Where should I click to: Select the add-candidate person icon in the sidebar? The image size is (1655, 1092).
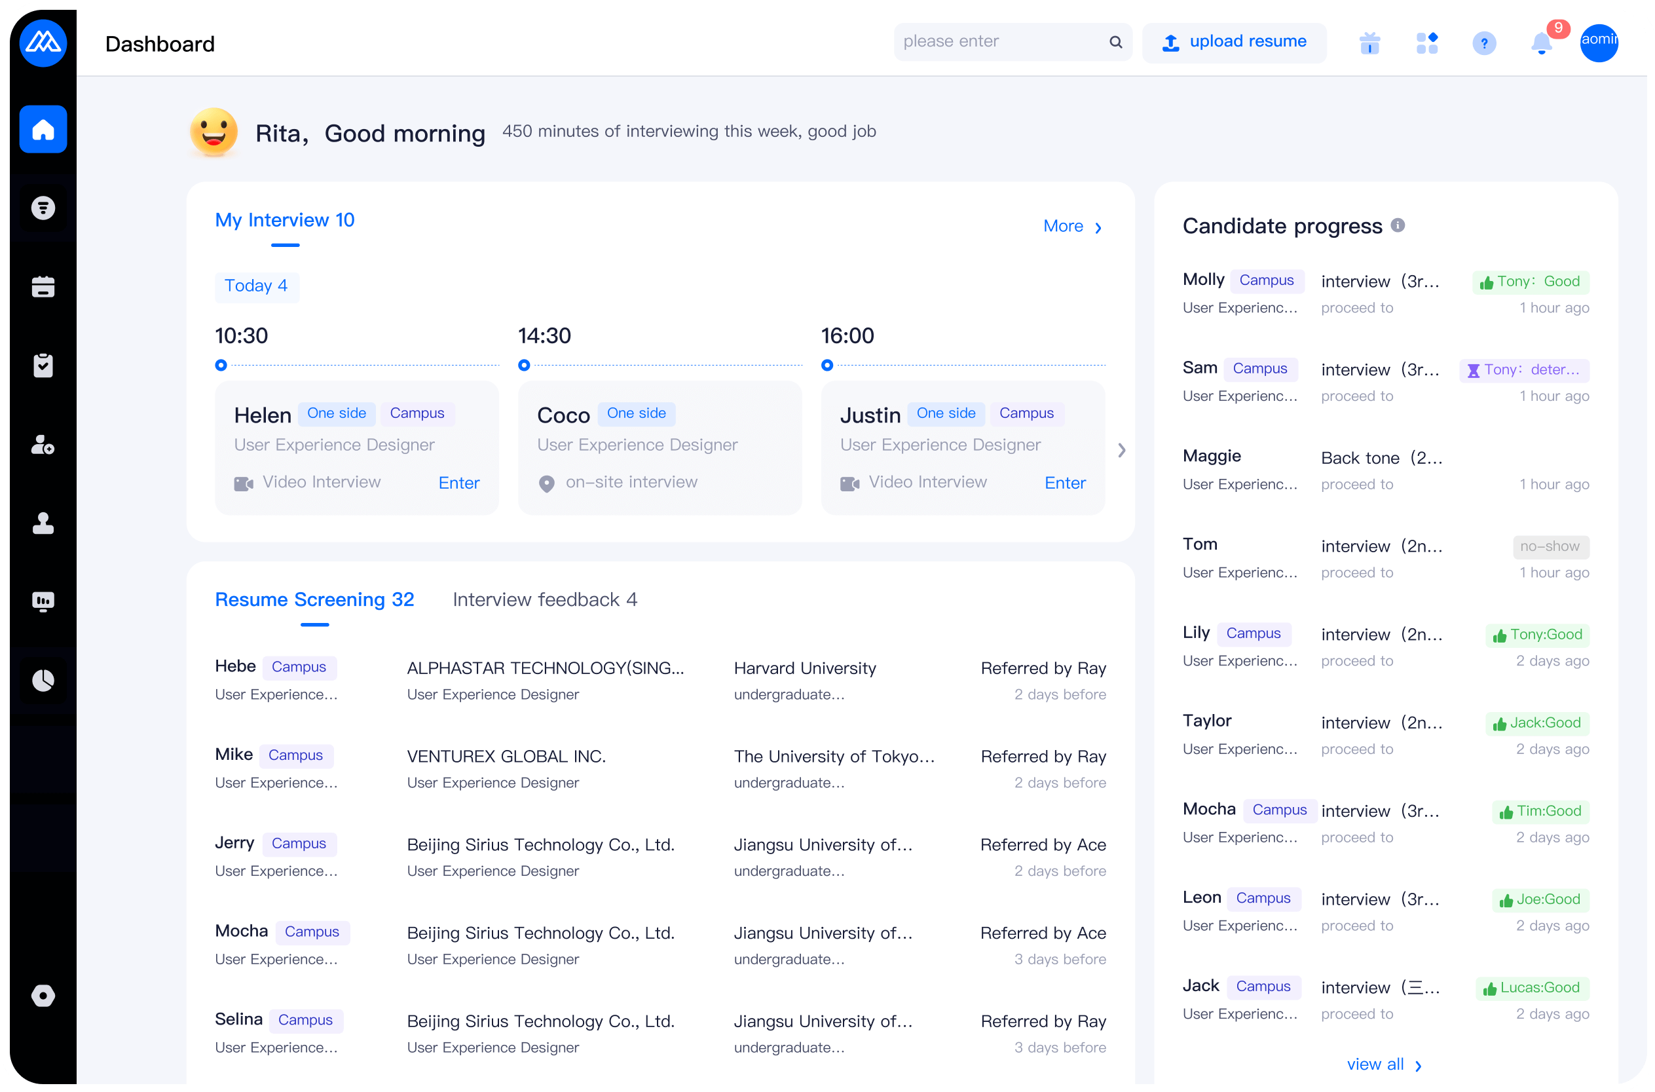tap(43, 445)
